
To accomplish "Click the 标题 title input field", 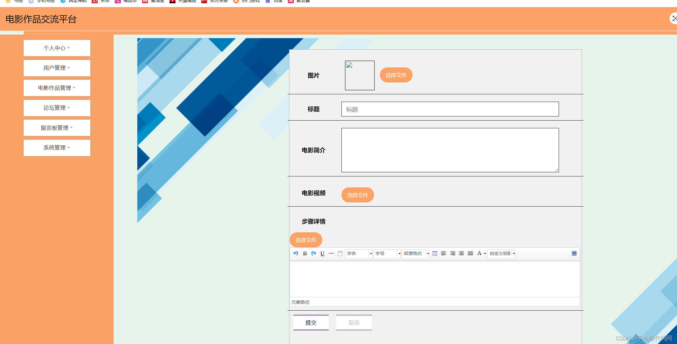I will (x=450, y=109).
